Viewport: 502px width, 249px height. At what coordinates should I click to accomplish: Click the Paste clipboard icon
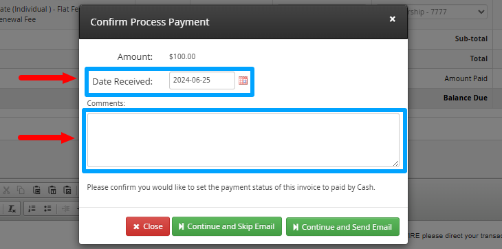[x=36, y=190]
